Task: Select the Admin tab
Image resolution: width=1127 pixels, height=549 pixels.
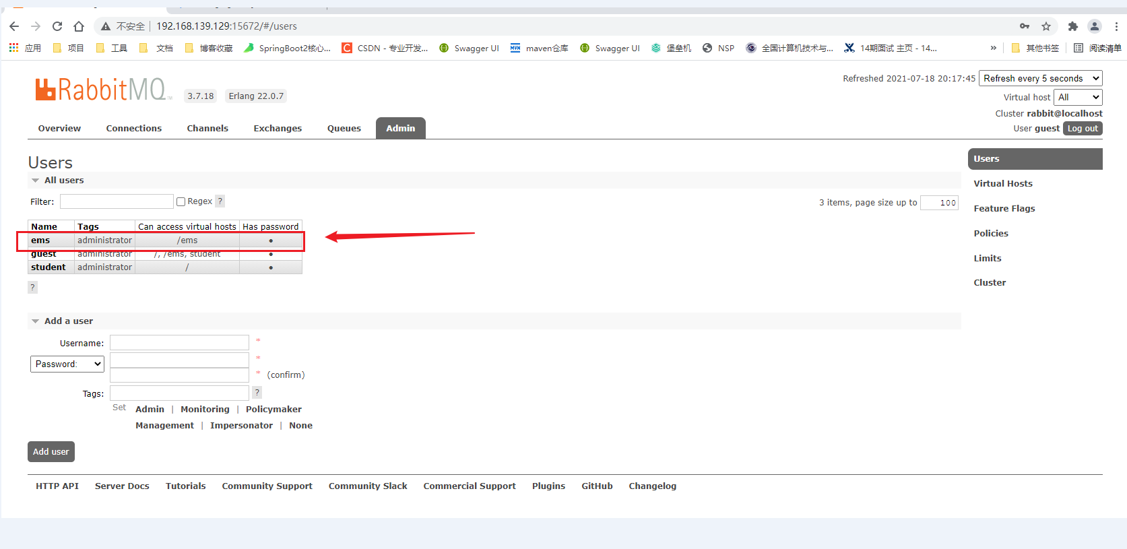Action: coord(401,128)
